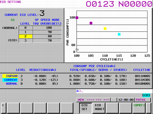Click the yellow CURSOR label
Image resolution: width=153 pixels, height=114 pixels.
point(10,76)
